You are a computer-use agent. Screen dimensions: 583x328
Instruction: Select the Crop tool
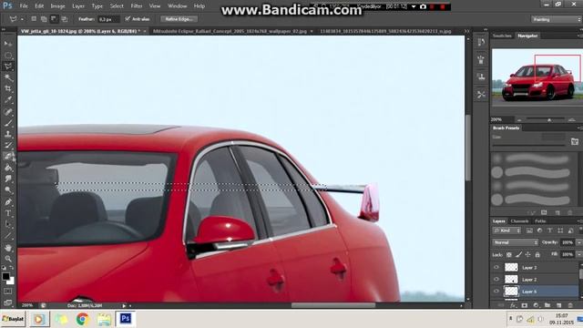(x=8, y=89)
